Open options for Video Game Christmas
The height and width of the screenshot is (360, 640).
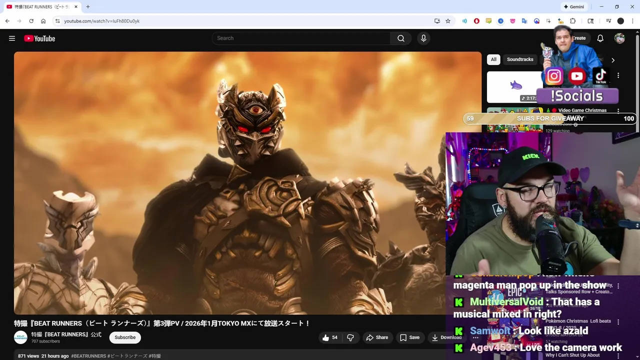tap(618, 111)
